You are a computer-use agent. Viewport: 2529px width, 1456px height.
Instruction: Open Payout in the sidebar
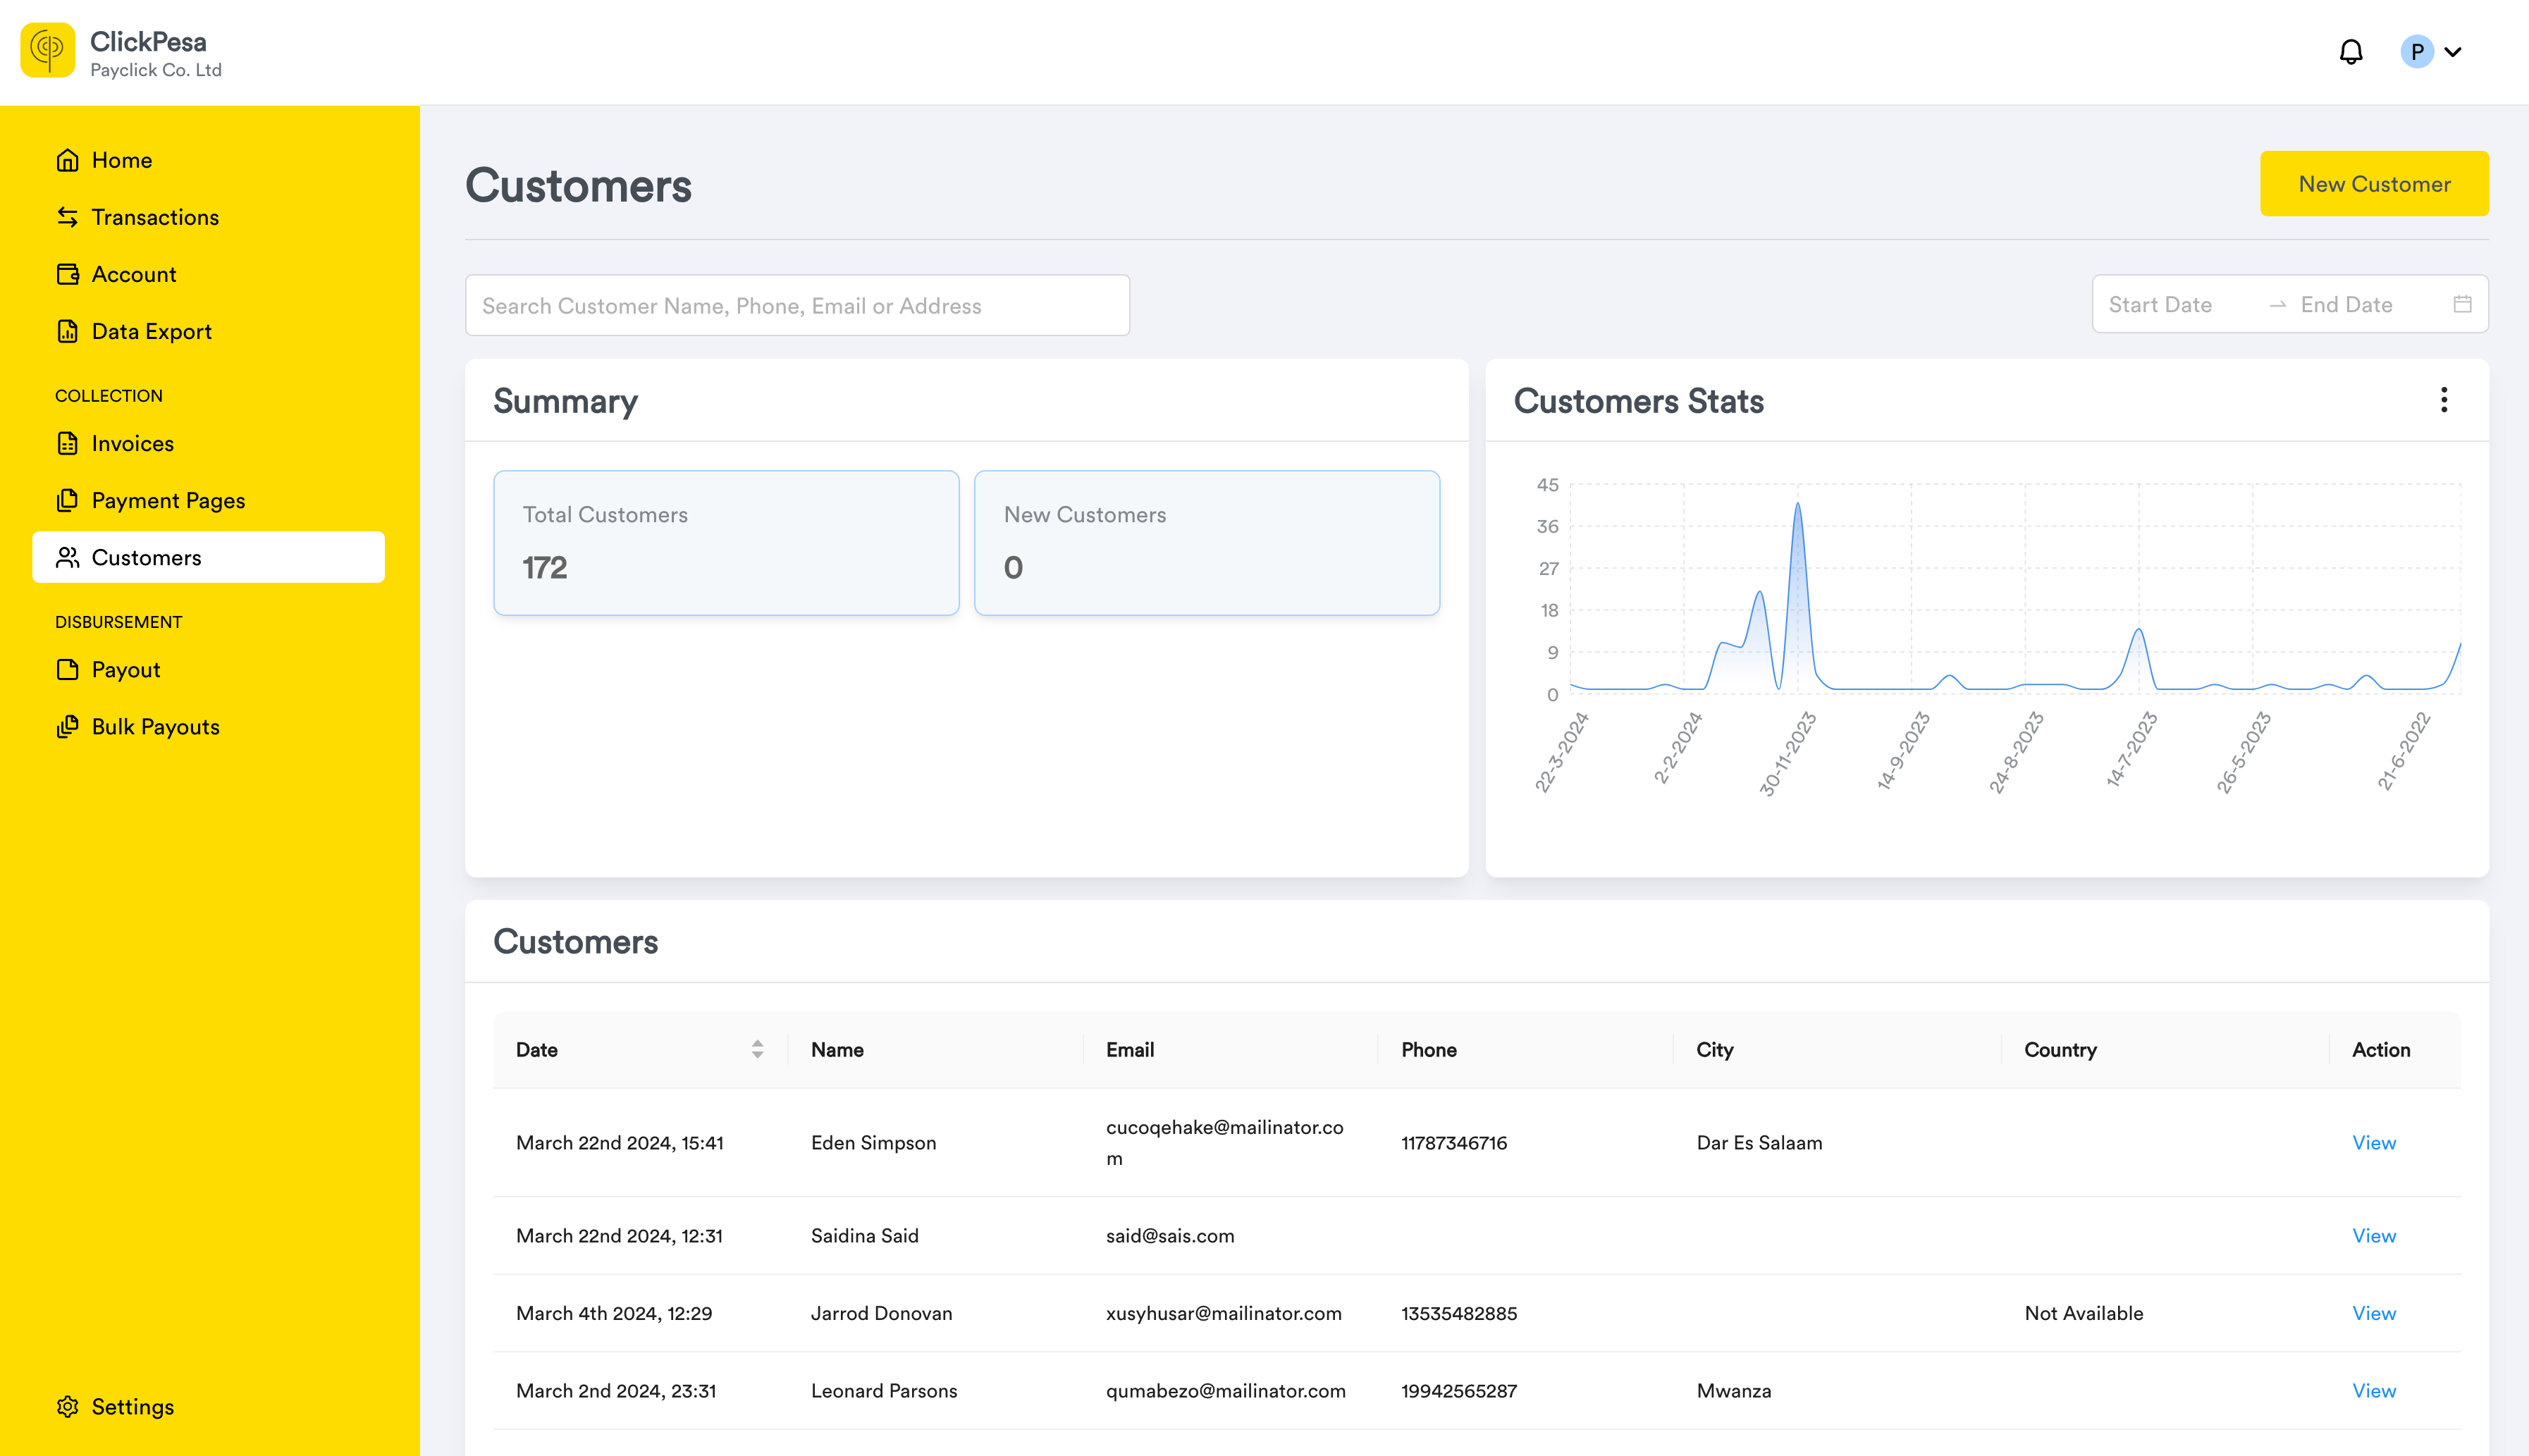(x=208, y=669)
